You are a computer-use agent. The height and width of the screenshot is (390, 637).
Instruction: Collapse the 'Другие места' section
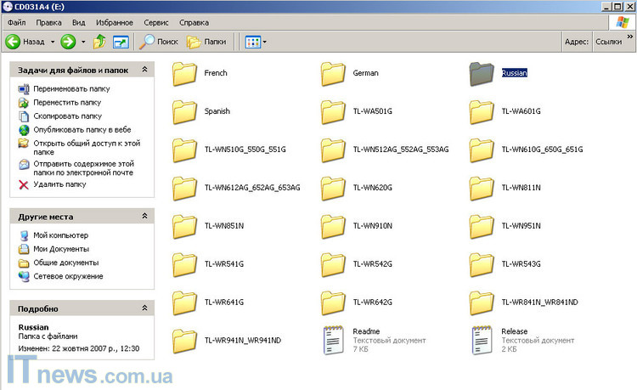(144, 217)
